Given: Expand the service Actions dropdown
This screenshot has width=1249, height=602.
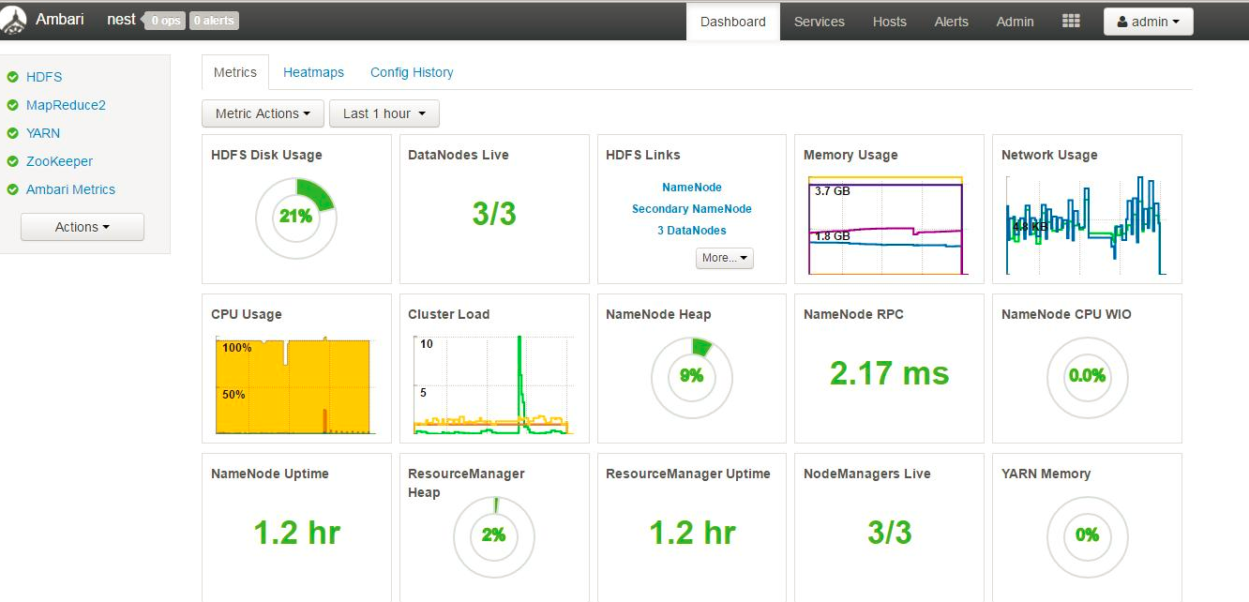Looking at the screenshot, I should tap(83, 227).
